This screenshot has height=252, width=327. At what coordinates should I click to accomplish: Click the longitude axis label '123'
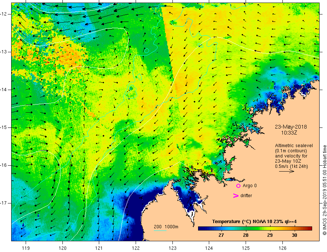[x=172, y=248]
